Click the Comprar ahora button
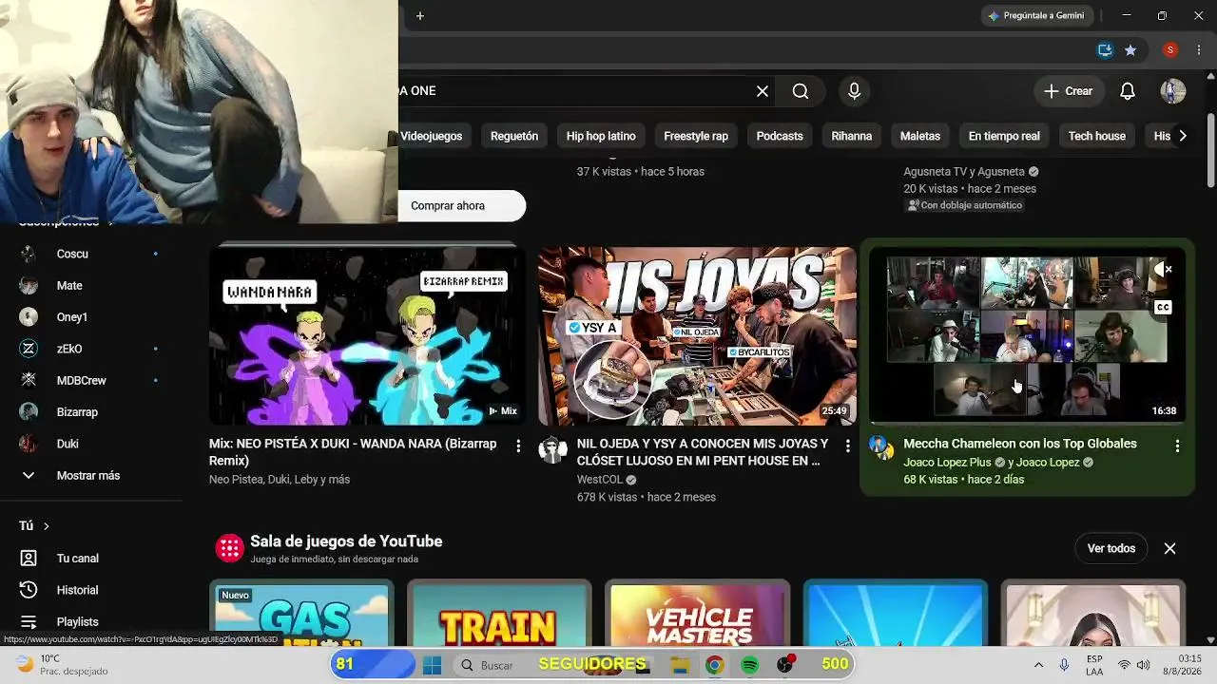This screenshot has height=684, width=1217. (x=460, y=206)
